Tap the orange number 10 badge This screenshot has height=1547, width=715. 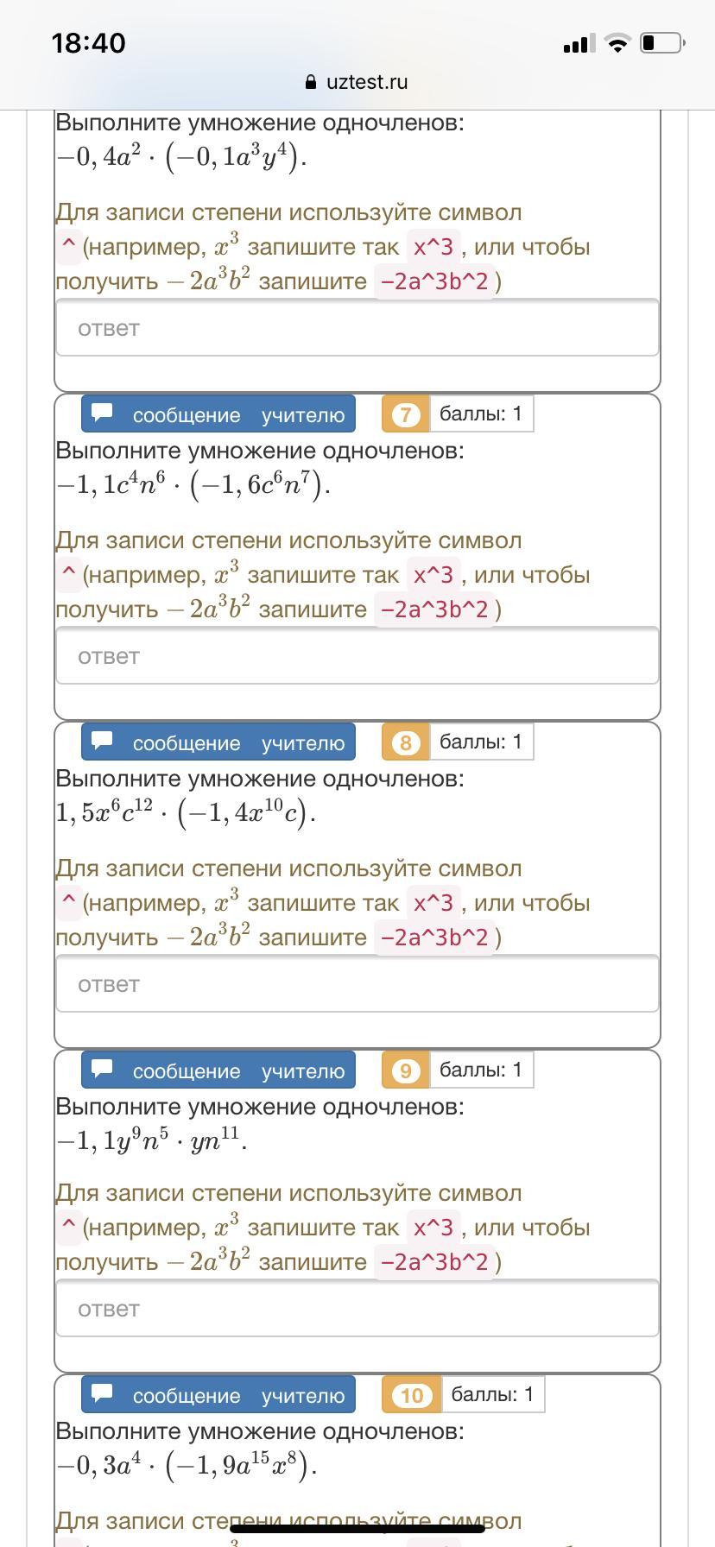(x=411, y=1395)
